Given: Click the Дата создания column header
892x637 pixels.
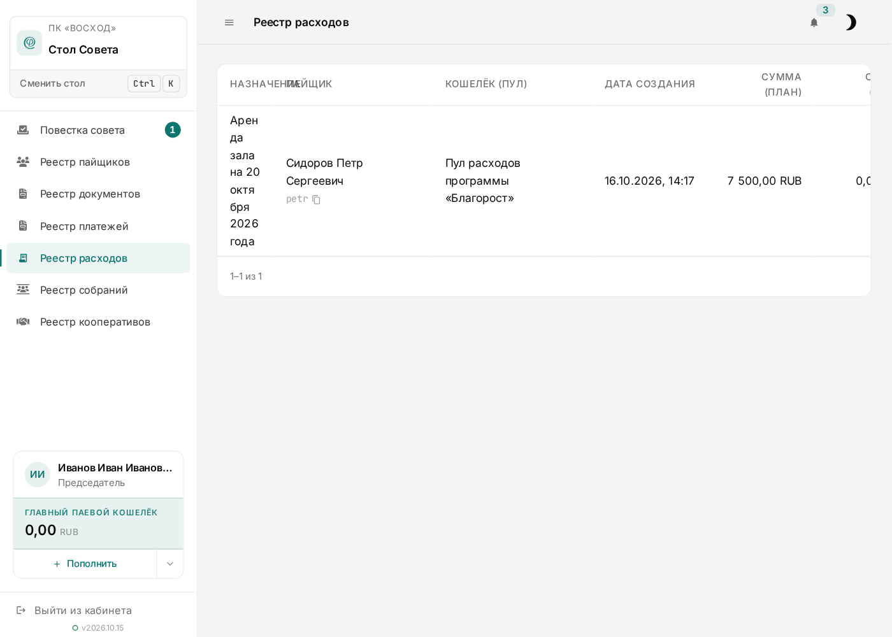Looking at the screenshot, I should pyautogui.click(x=650, y=84).
